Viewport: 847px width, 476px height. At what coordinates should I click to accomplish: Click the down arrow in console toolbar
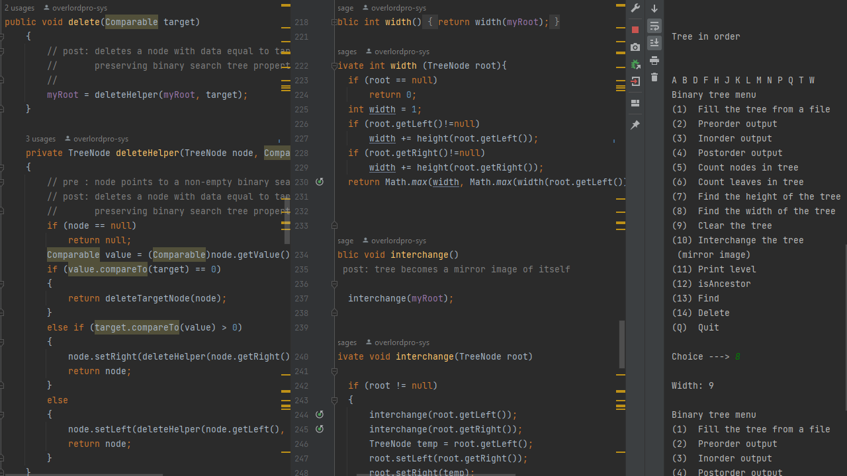click(654, 9)
